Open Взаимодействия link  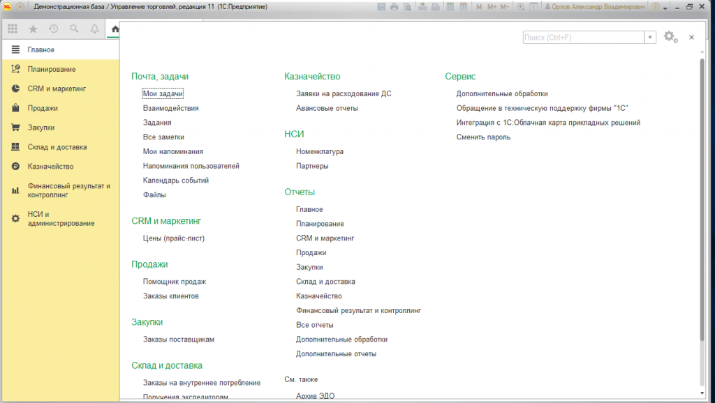tap(170, 108)
